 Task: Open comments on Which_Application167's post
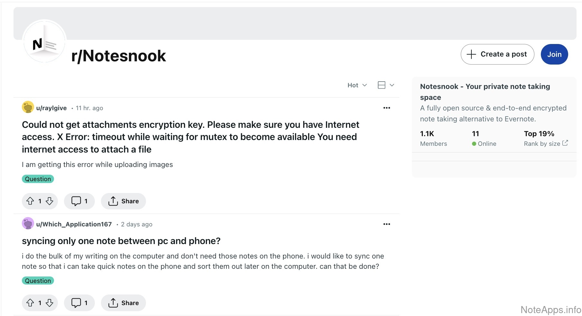point(79,303)
